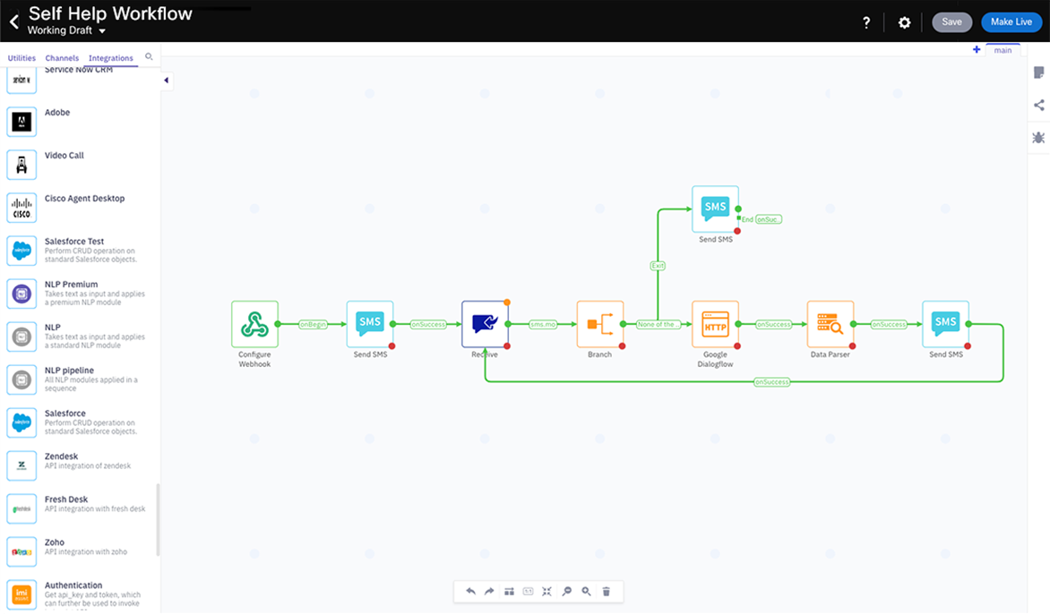Open the help question mark icon

tap(866, 22)
